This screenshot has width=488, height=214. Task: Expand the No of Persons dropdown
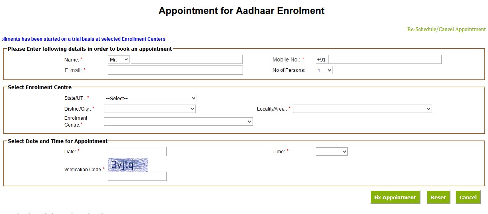[324, 70]
